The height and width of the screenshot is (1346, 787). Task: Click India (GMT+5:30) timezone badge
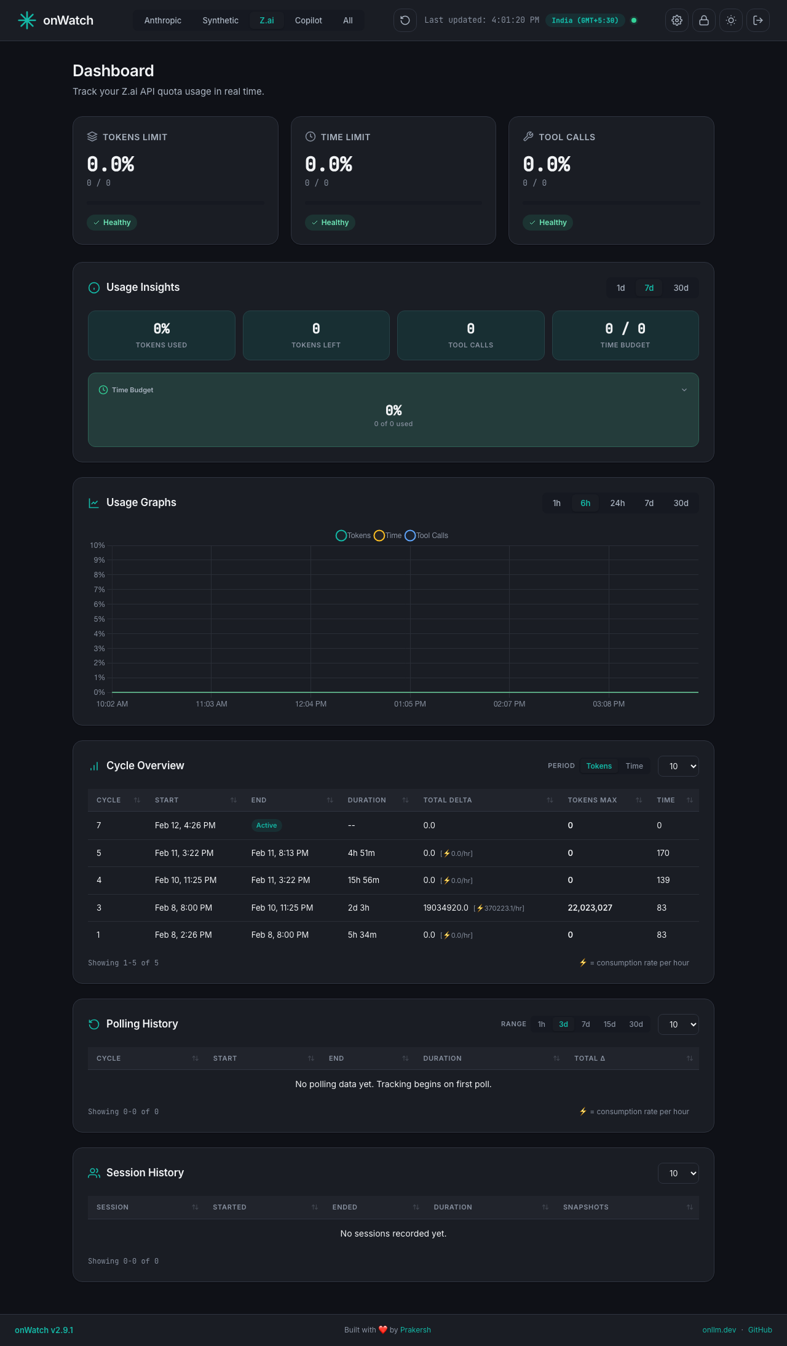click(x=585, y=20)
